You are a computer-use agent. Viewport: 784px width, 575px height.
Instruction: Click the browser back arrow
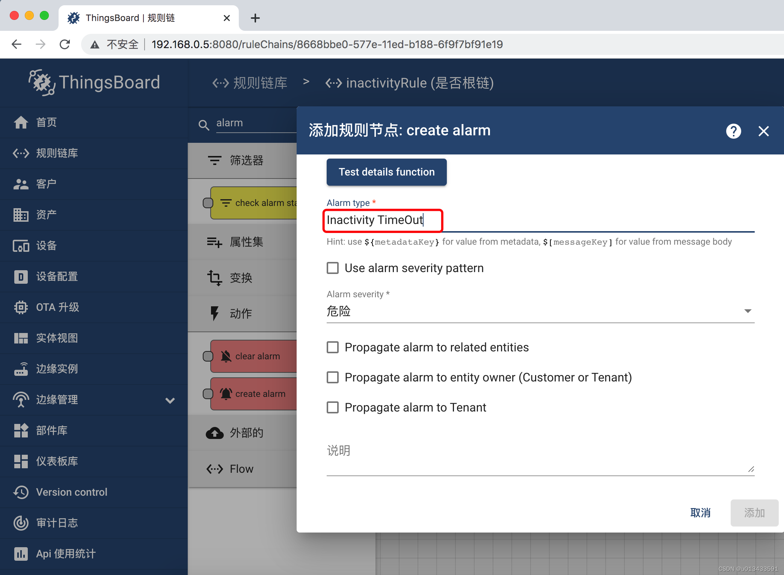(x=17, y=44)
